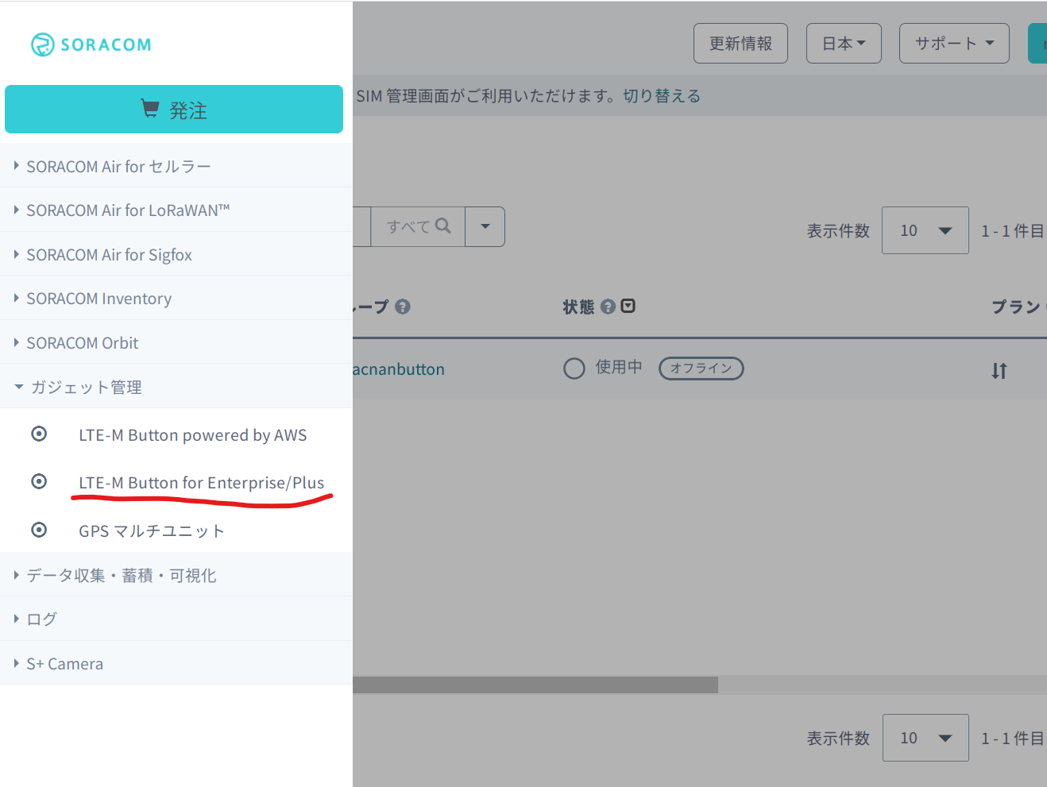Click the プラン column header
Image resolution: width=1047 pixels, height=787 pixels.
1016,307
